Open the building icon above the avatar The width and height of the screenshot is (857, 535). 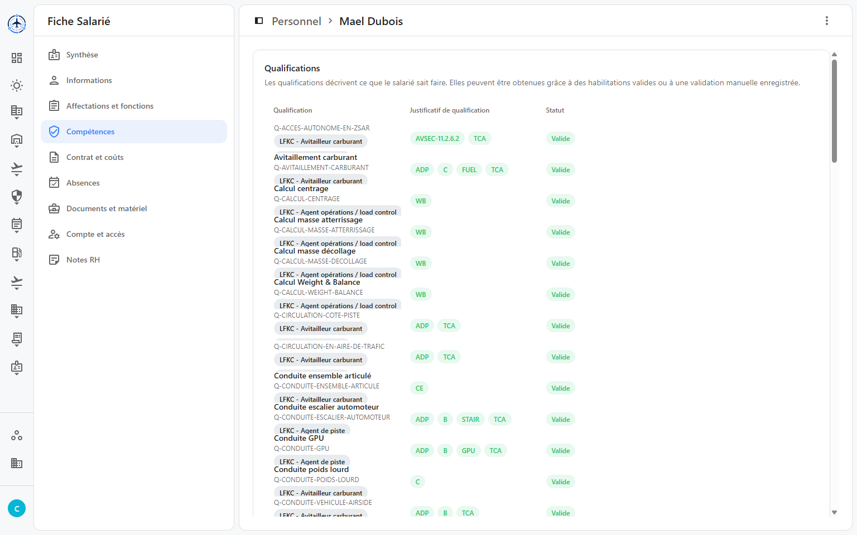tap(17, 463)
